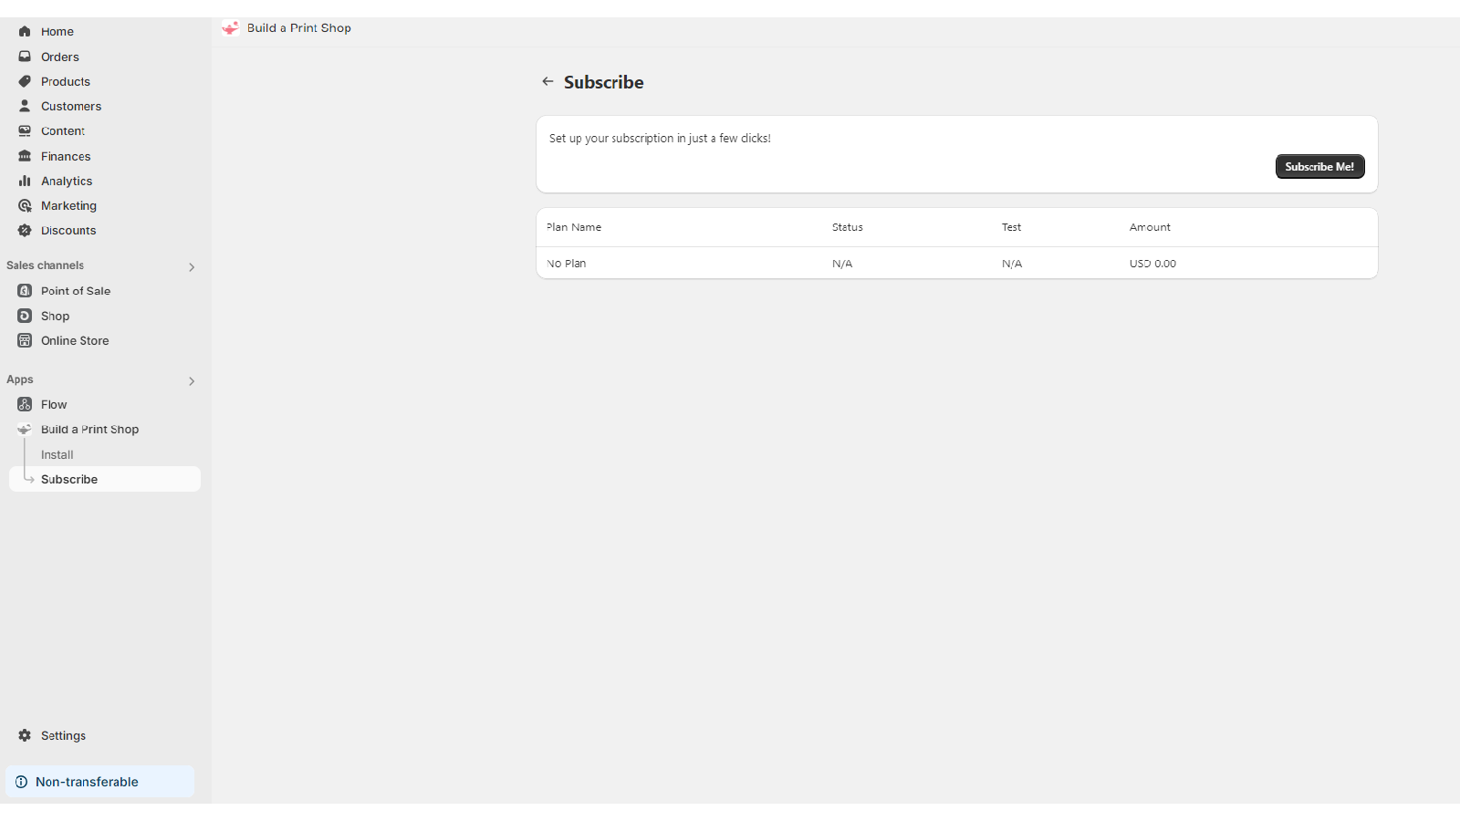Viewport: 1460px width, 821px height.
Task: Open the Products section
Action: 65,81
